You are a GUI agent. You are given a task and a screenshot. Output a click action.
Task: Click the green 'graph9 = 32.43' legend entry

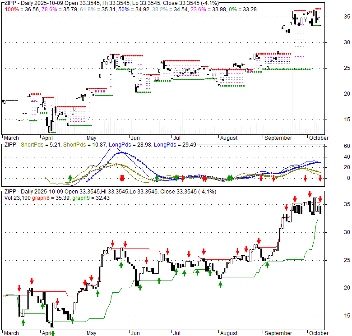tap(91, 198)
